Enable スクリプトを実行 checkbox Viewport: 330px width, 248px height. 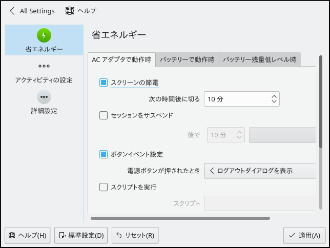click(x=104, y=187)
